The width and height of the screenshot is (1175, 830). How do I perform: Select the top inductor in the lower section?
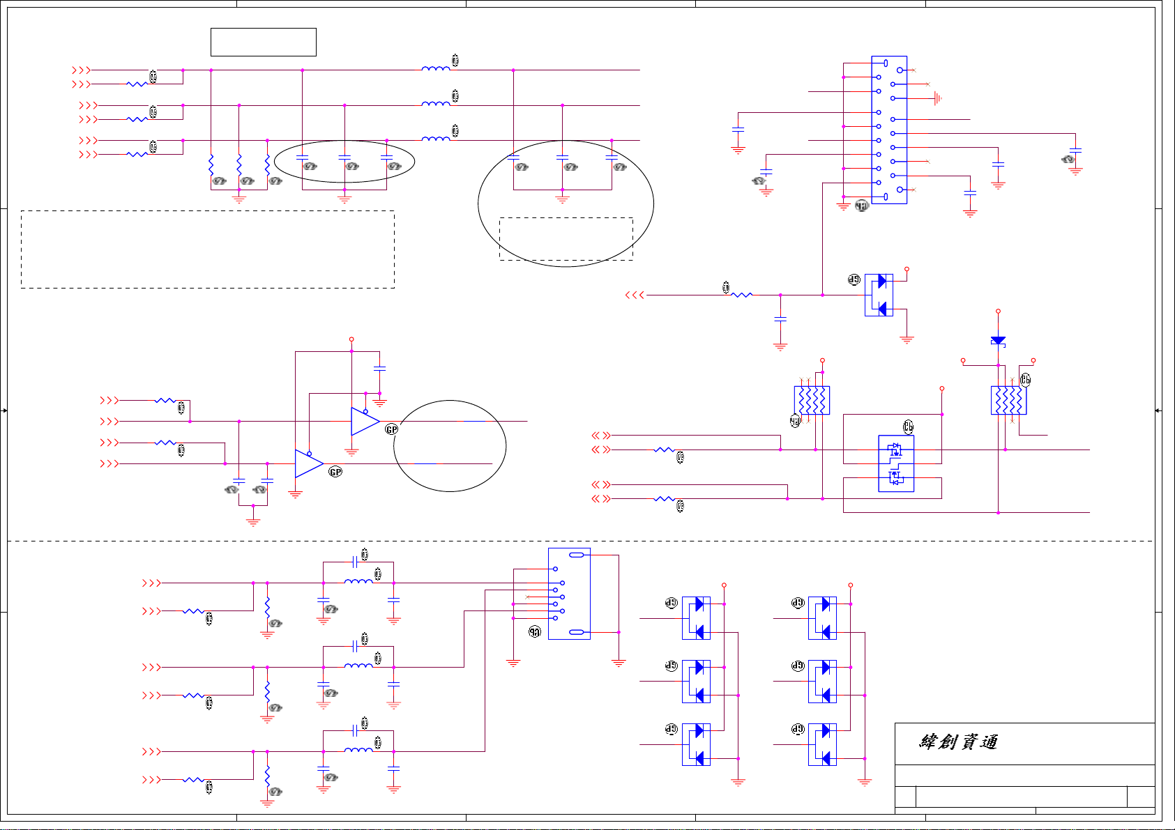point(358,581)
